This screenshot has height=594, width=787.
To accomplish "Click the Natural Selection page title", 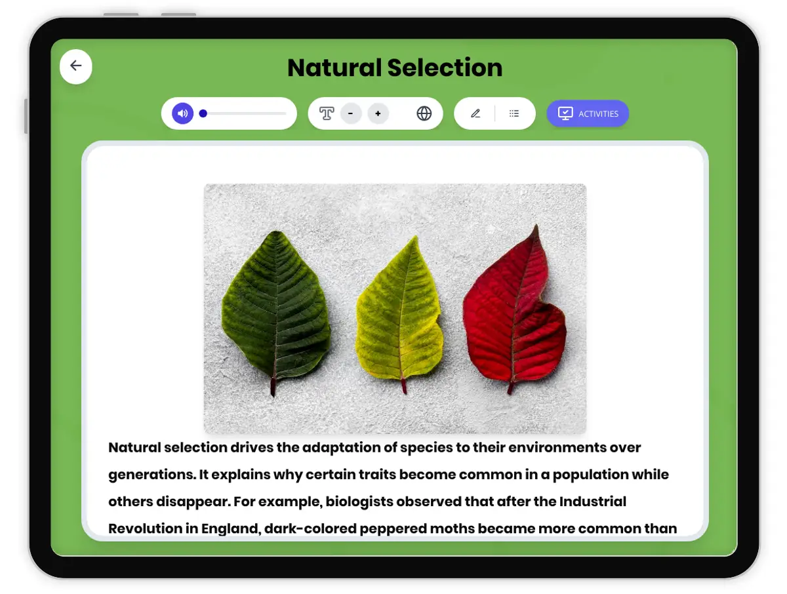I will (394, 68).
